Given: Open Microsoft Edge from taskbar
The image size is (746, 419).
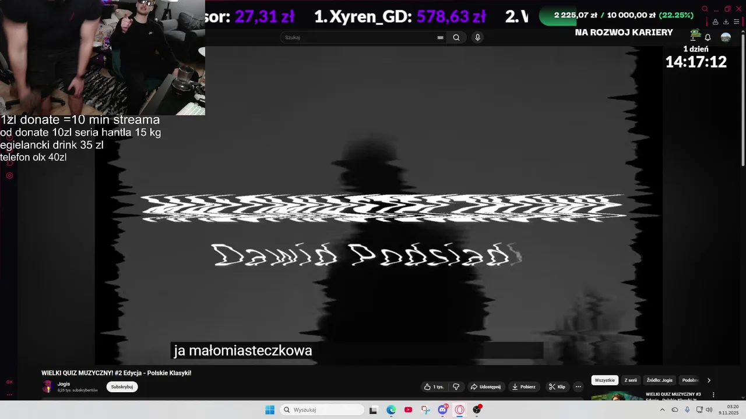Looking at the screenshot, I should tap(391, 410).
